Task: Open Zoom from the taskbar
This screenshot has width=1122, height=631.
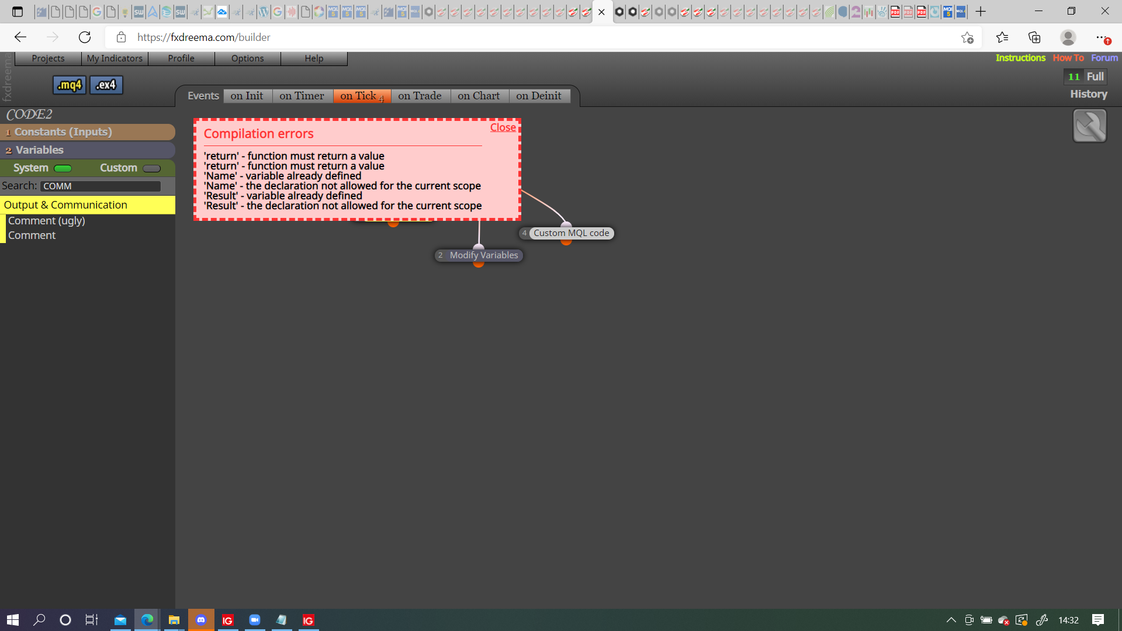Action: (x=255, y=620)
